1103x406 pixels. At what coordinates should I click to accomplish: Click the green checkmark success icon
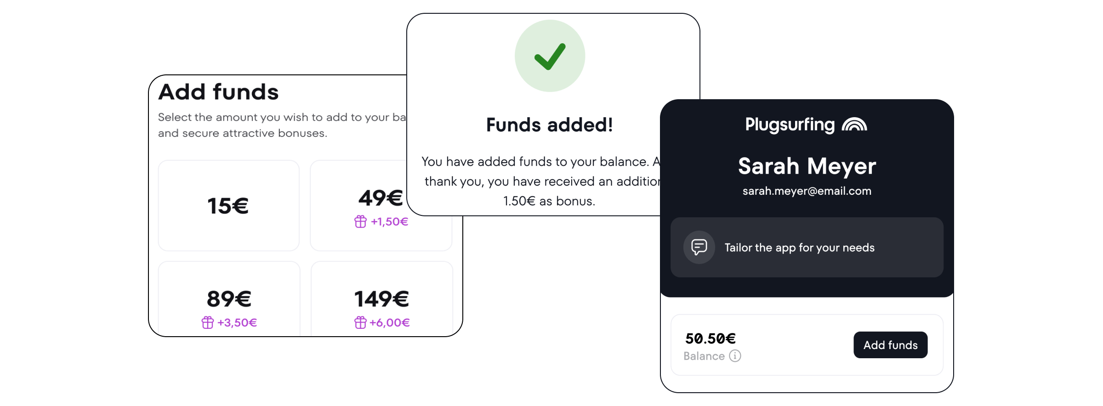pyautogui.click(x=550, y=56)
